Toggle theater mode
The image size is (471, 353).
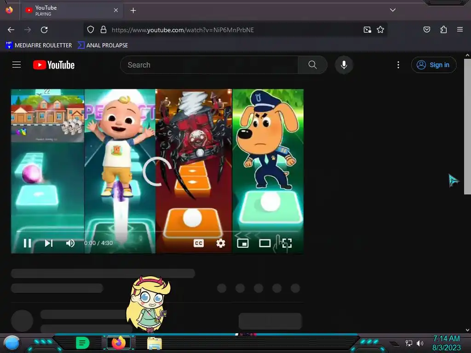click(x=264, y=243)
